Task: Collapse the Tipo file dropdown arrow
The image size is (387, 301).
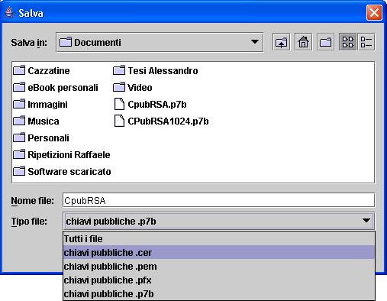Action: (x=366, y=221)
